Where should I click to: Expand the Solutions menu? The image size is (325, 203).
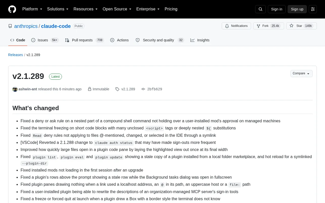(x=58, y=9)
